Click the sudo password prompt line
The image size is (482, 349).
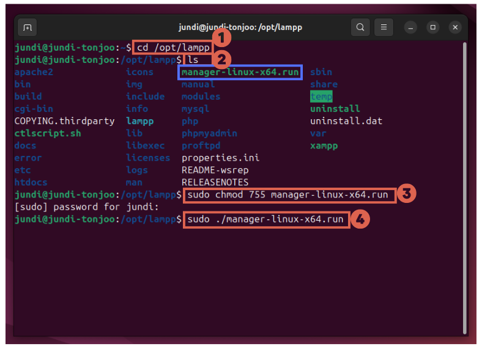point(87,207)
